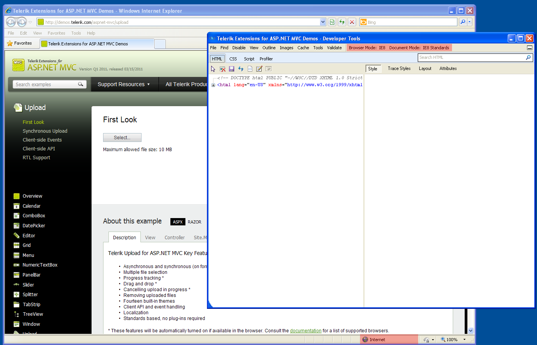The width and height of the screenshot is (537, 345).
Task: Click the Calendar component icon
Action: [17, 206]
